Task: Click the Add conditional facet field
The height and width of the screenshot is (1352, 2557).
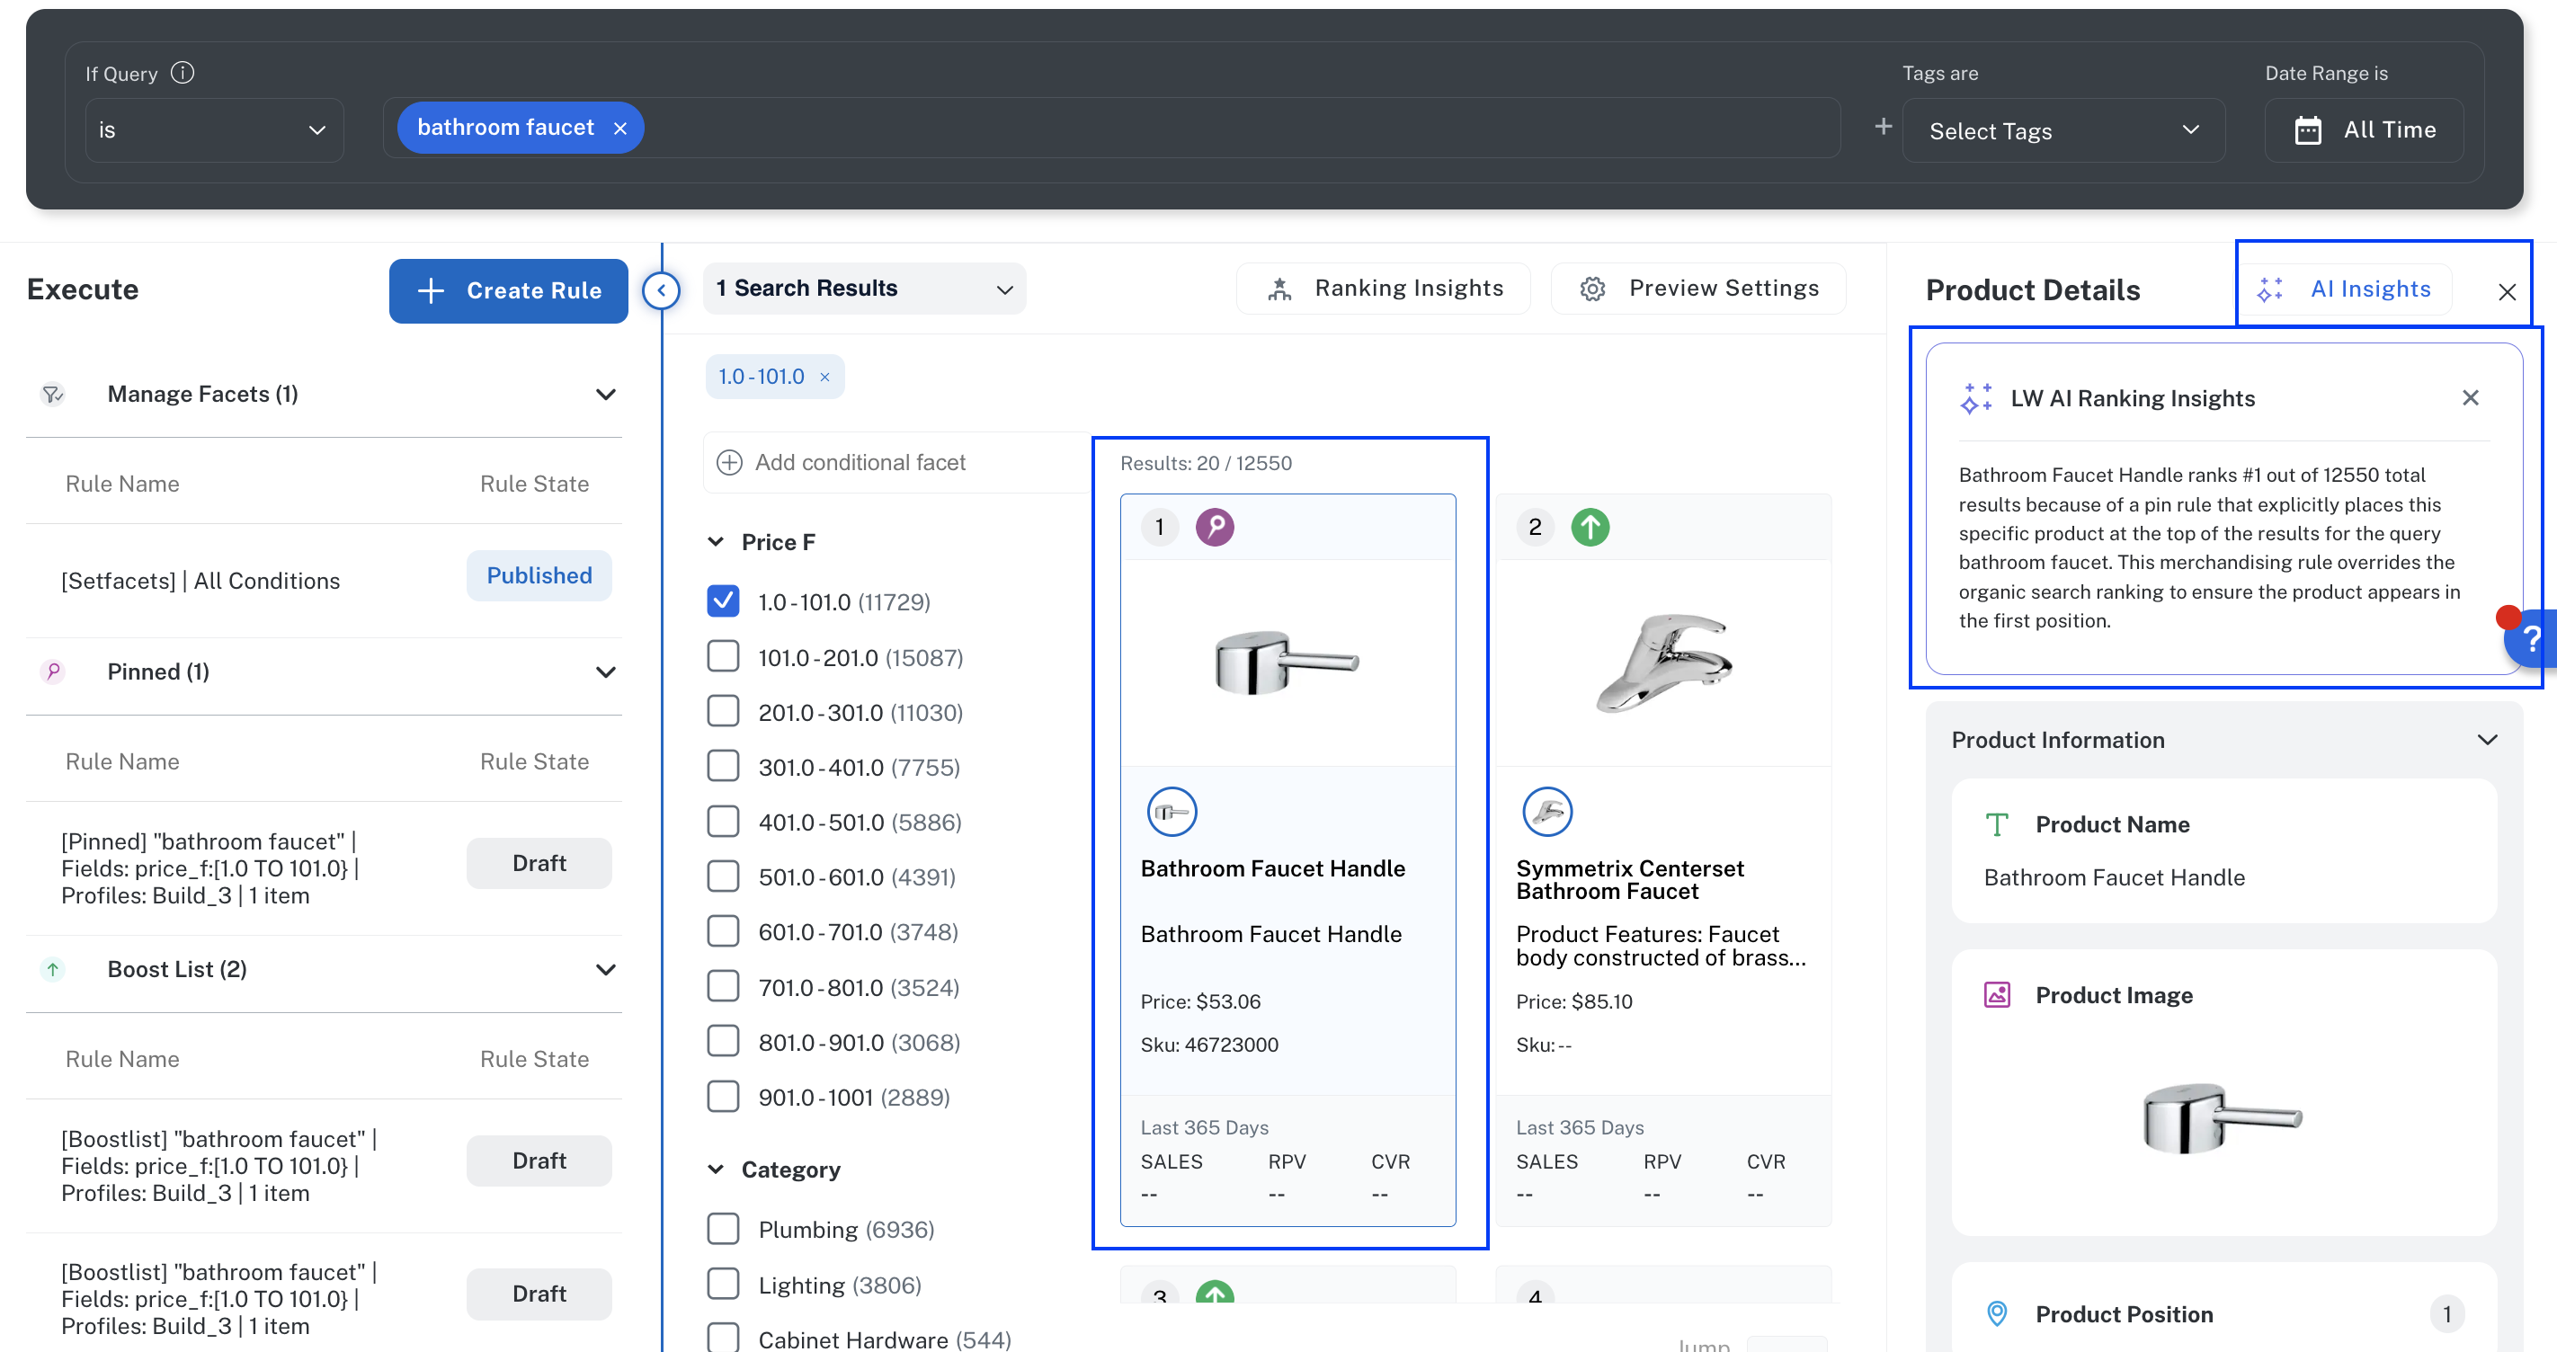Action: [x=860, y=463]
